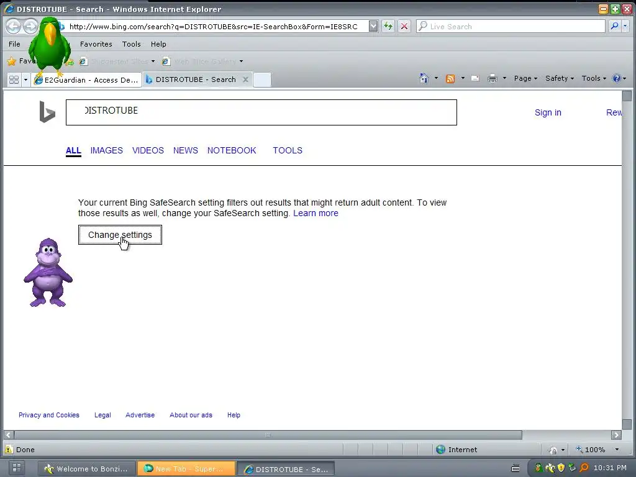Stop loading with the red X icon

tap(404, 26)
